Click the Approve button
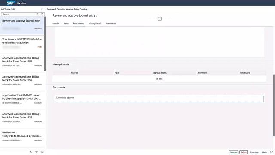This screenshot has height=155, width=275. 233,152
